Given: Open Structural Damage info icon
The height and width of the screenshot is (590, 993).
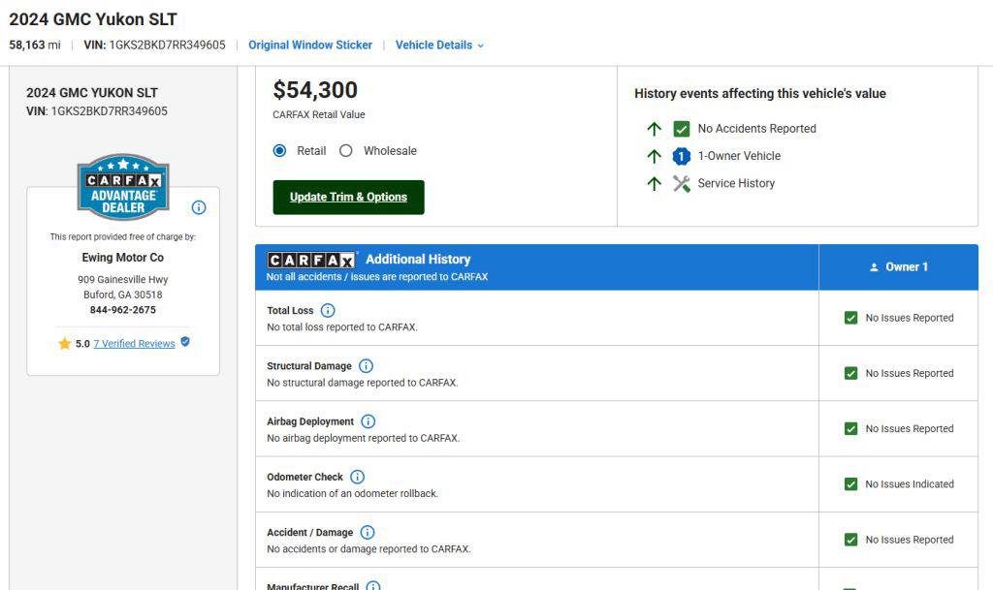Looking at the screenshot, I should coord(366,366).
